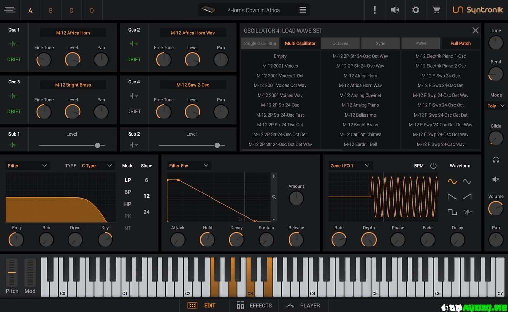Switch to the EFFECTS tab
The image size is (508, 312).
coord(254,305)
